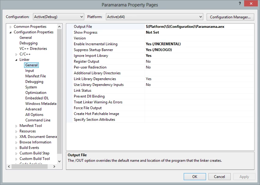Open the Linker Input page

[30, 70]
